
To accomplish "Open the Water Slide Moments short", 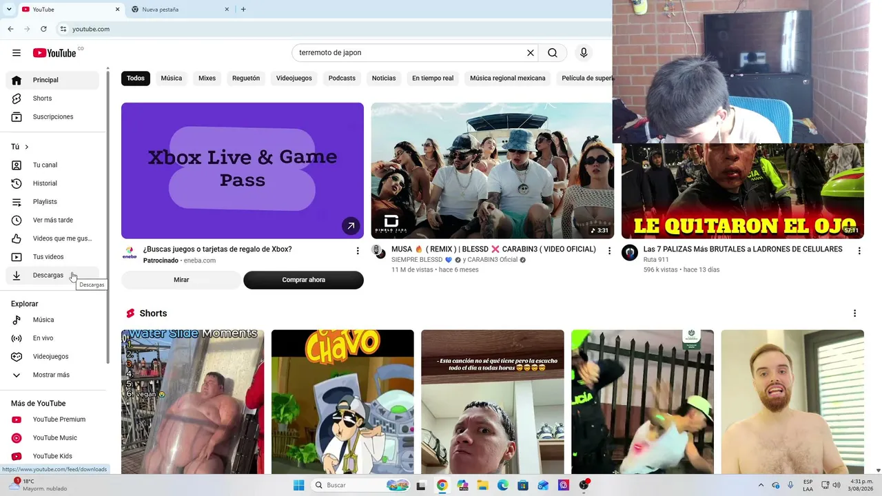I will point(192,402).
